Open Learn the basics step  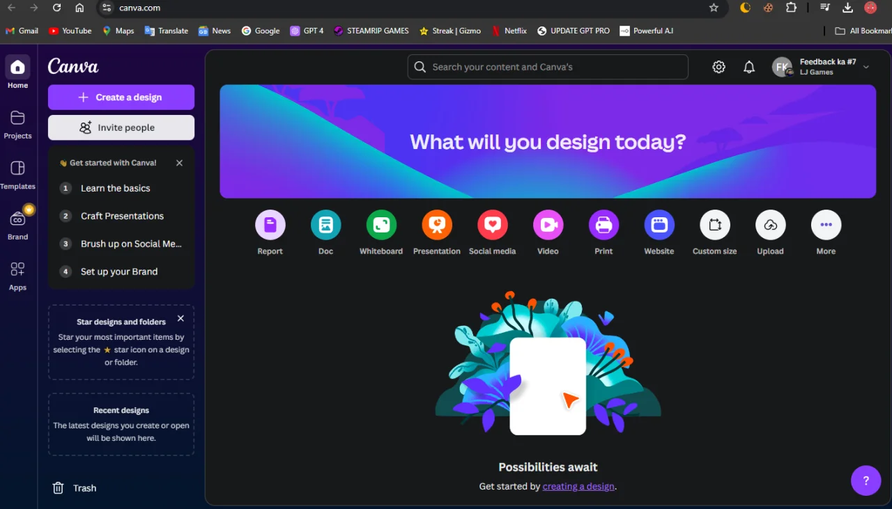121,188
